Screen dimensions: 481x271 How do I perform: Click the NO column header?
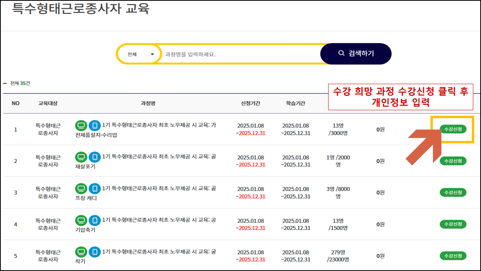(x=16, y=103)
